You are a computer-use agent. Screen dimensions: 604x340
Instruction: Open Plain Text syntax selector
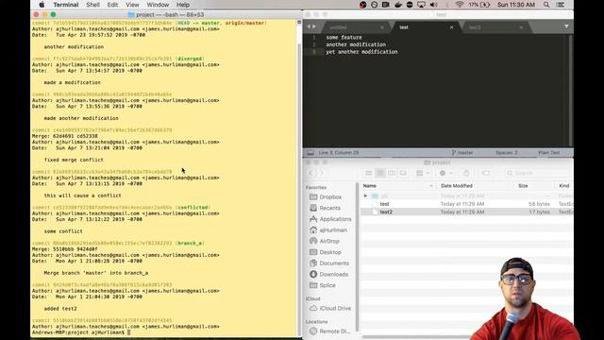coord(549,153)
